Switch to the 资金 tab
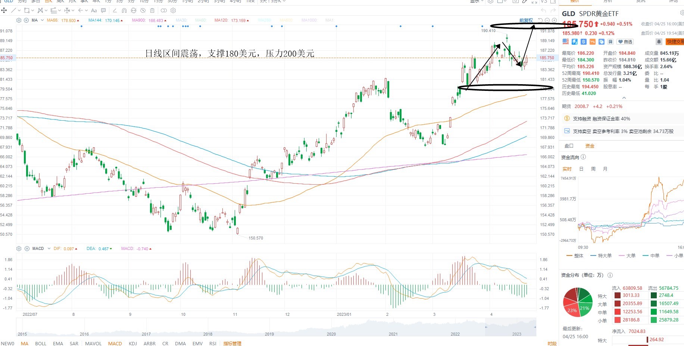 (590, 146)
